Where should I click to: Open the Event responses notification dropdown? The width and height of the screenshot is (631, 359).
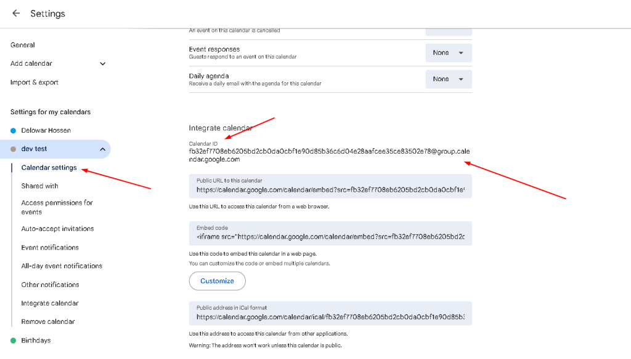point(448,53)
